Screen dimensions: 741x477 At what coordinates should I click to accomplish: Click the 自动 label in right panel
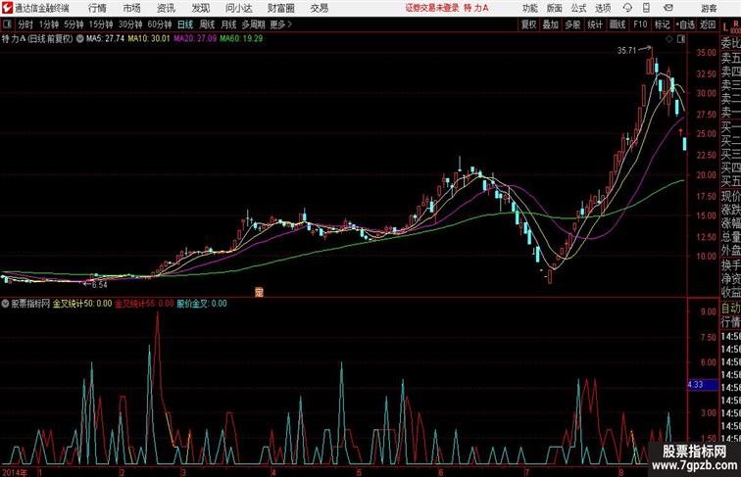[x=730, y=309]
